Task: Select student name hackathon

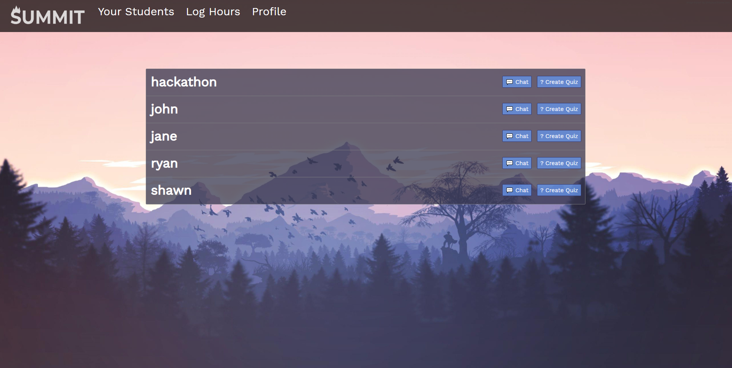Action: [x=184, y=82]
